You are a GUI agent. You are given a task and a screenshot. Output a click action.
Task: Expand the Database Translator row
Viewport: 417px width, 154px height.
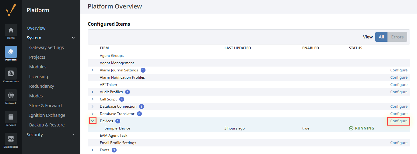tap(93, 114)
